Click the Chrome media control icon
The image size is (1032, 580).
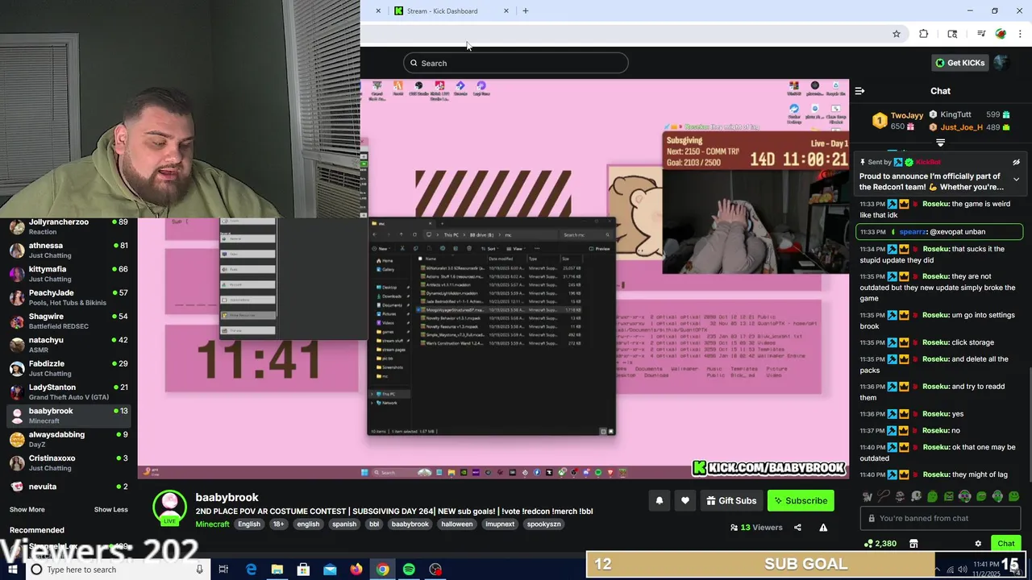(x=981, y=34)
